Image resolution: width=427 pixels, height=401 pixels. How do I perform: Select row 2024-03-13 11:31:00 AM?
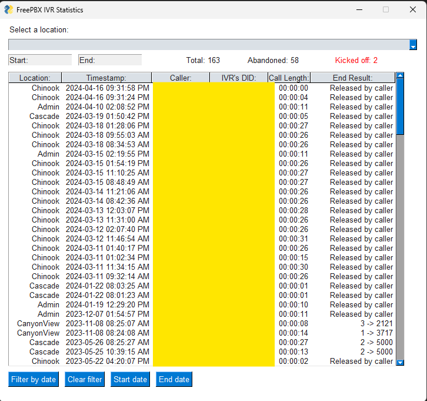[x=202, y=220]
